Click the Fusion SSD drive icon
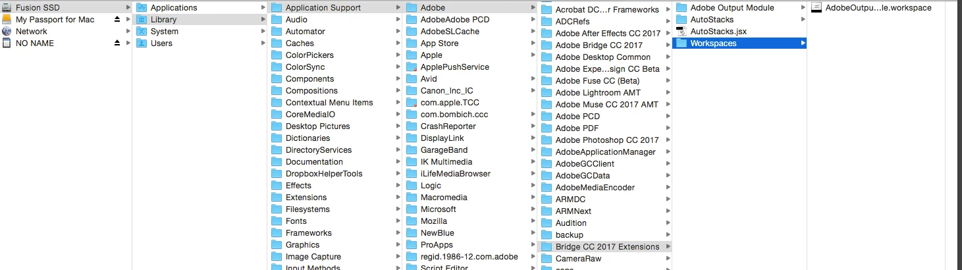 [7, 8]
